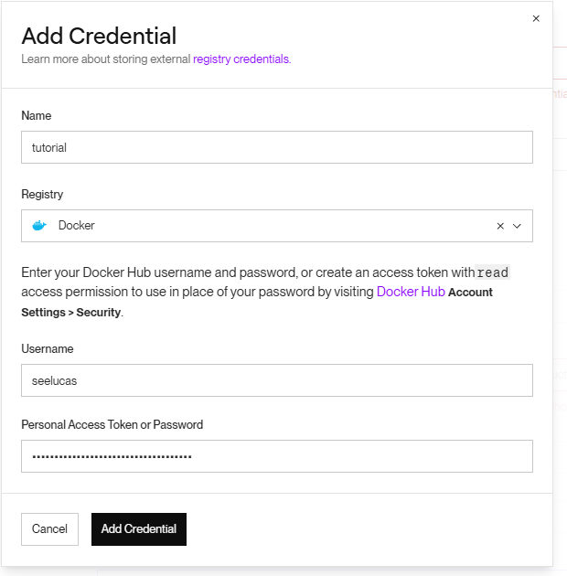
Task: Click the Personal Access Token or Password label
Action: [x=112, y=425]
